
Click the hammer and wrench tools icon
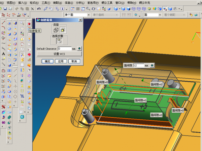coord(22,54)
